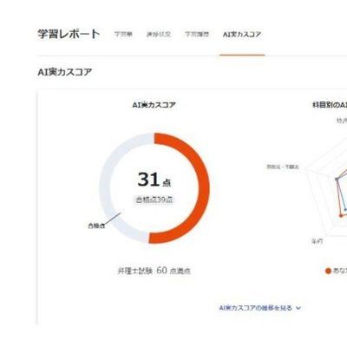Click the 合格点39点 badge
The image size is (347, 347).
(154, 200)
